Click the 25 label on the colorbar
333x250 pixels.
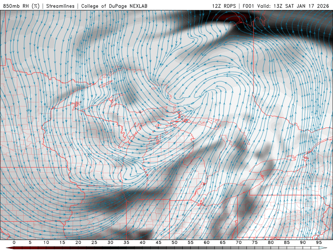pyautogui.click(x=94, y=242)
